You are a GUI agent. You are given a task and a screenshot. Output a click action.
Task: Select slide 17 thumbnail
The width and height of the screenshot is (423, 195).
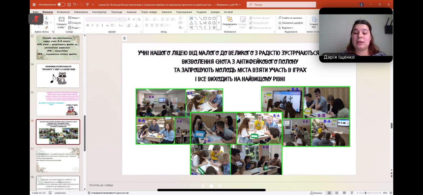[58, 160]
